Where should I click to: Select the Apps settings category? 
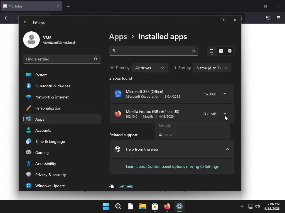tap(62, 119)
